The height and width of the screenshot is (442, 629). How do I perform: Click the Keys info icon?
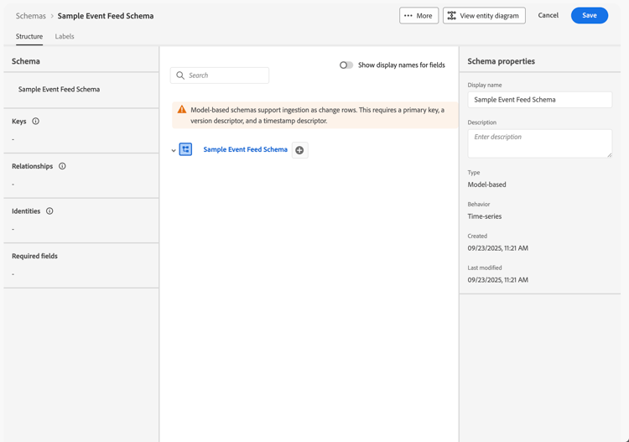click(x=35, y=122)
